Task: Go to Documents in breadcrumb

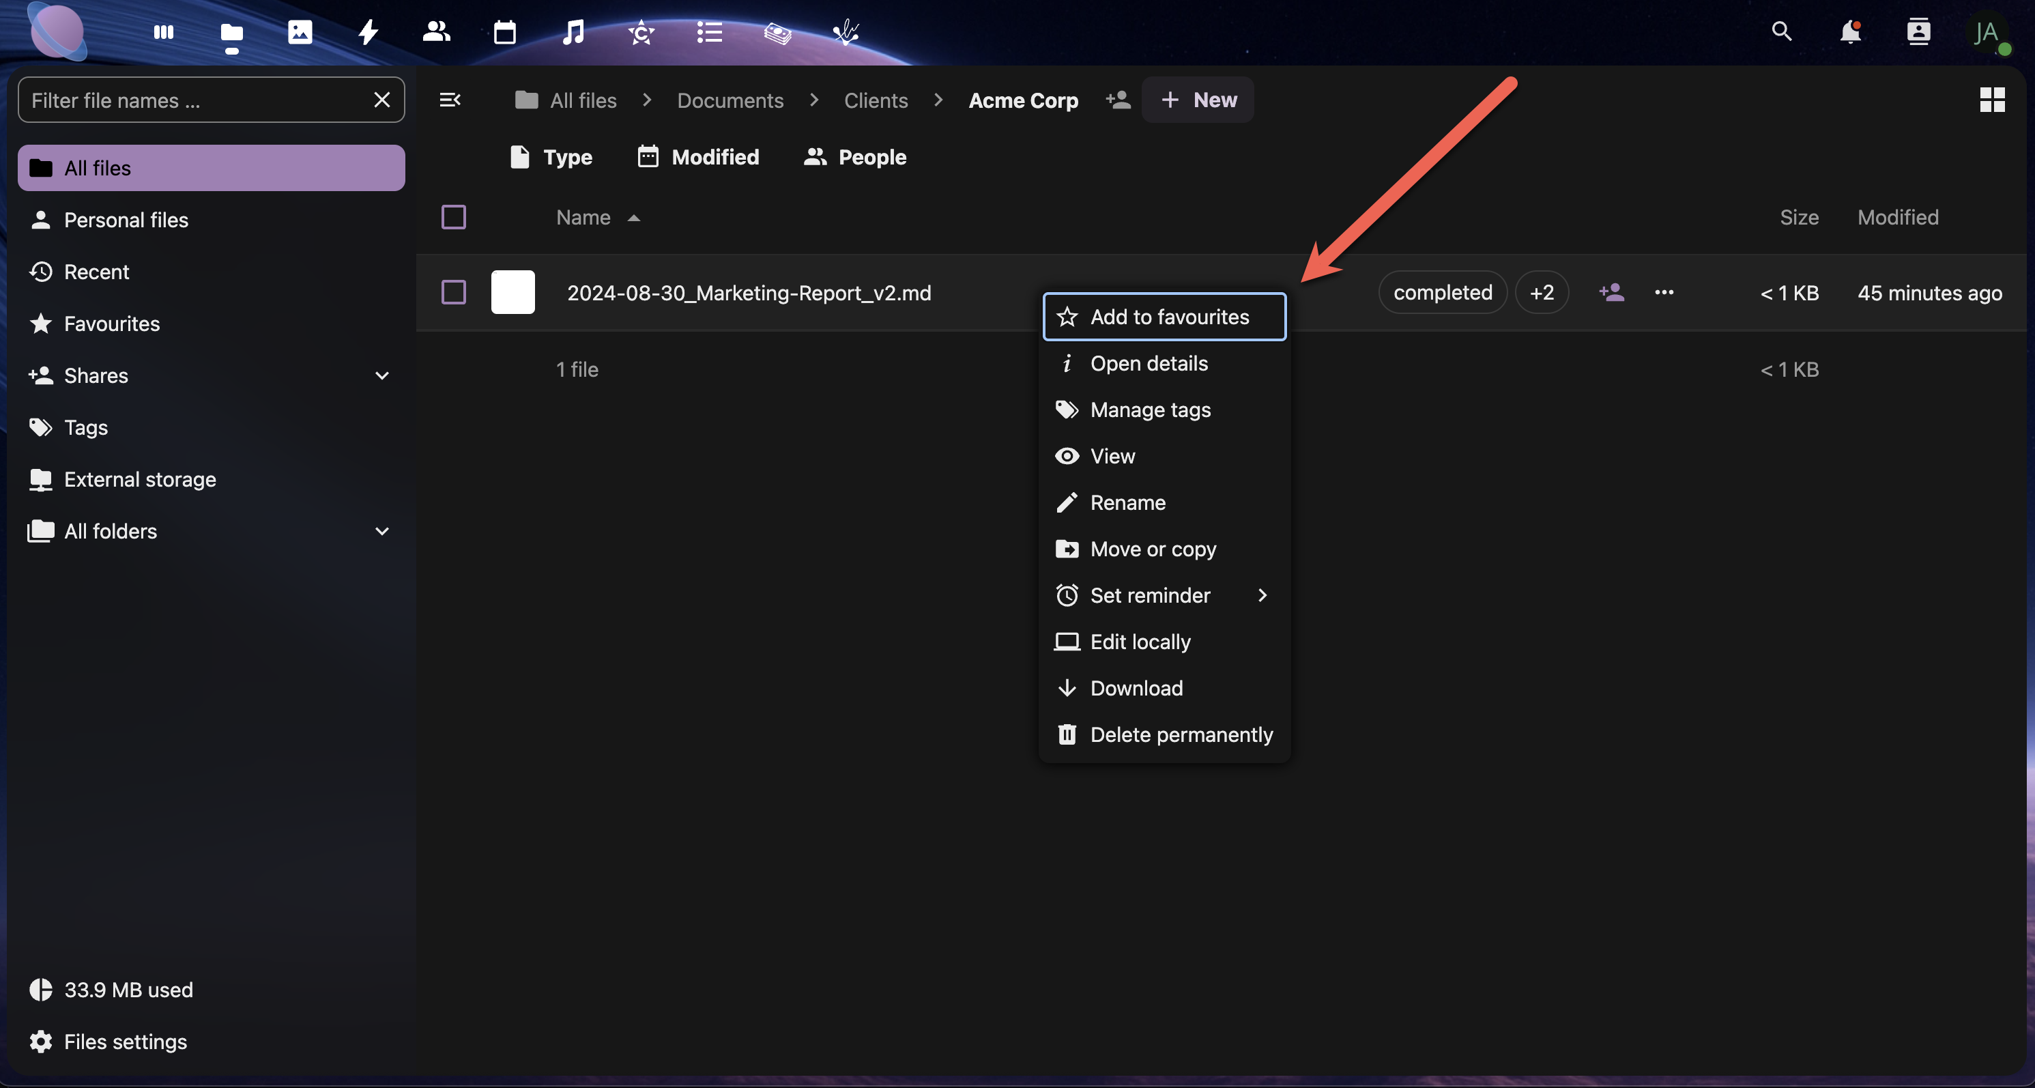Action: click(x=730, y=100)
